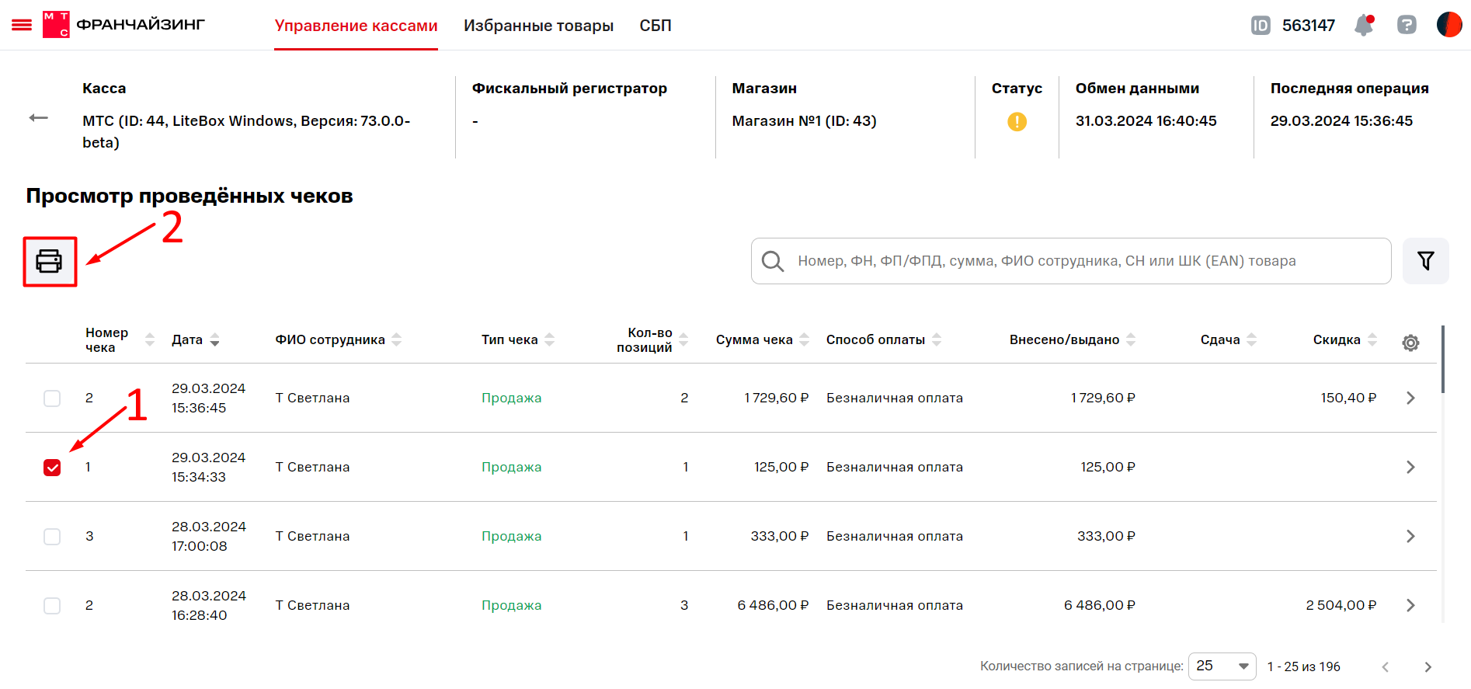1471x689 pixels.
Task: Open Управление кассами tab
Action: (x=356, y=26)
